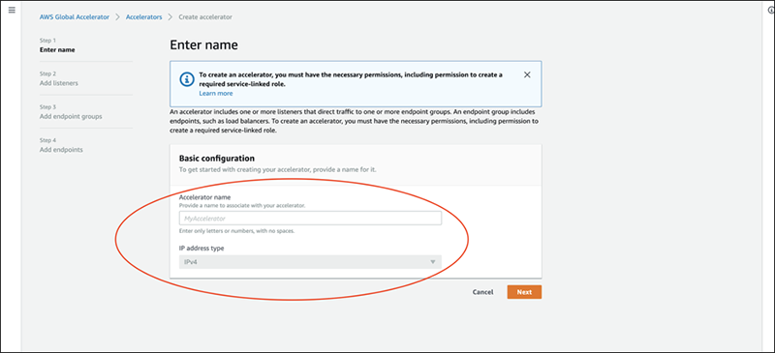
Task: Click the Enter name page heading
Action: tap(204, 45)
